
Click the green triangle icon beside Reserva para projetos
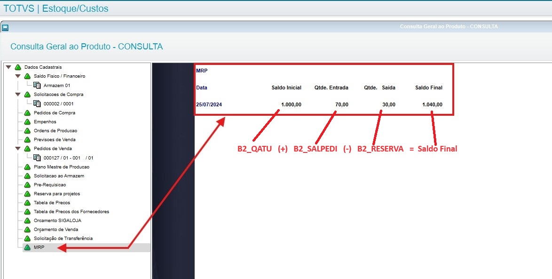coord(27,194)
